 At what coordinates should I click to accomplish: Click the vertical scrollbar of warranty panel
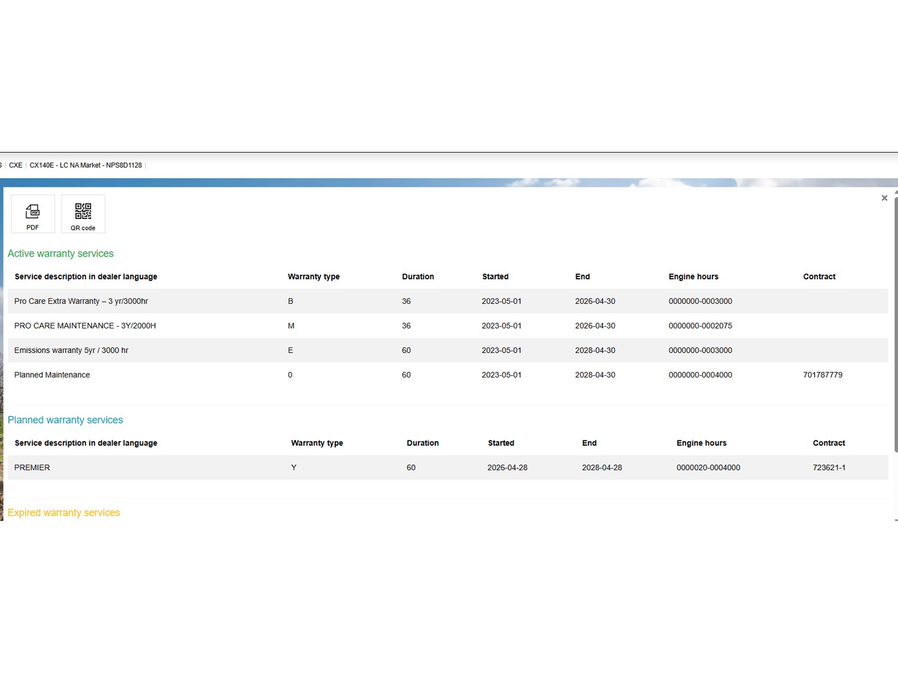895,323
